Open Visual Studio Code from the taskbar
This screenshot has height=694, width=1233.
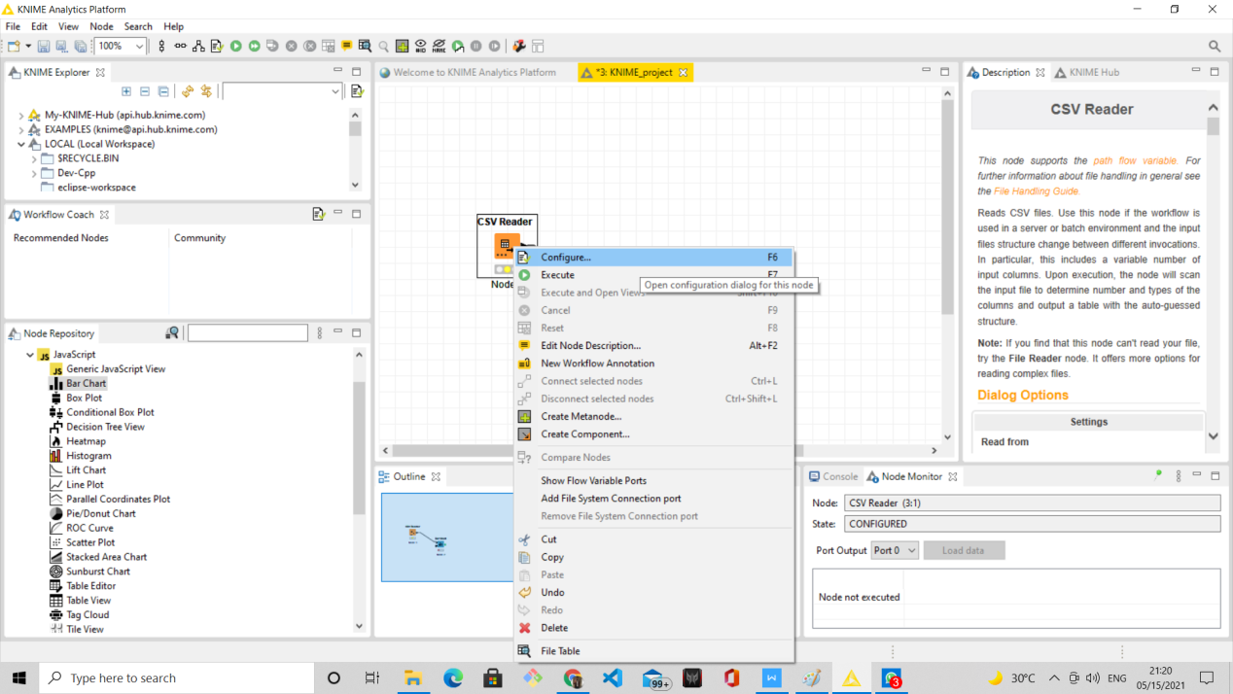click(613, 677)
